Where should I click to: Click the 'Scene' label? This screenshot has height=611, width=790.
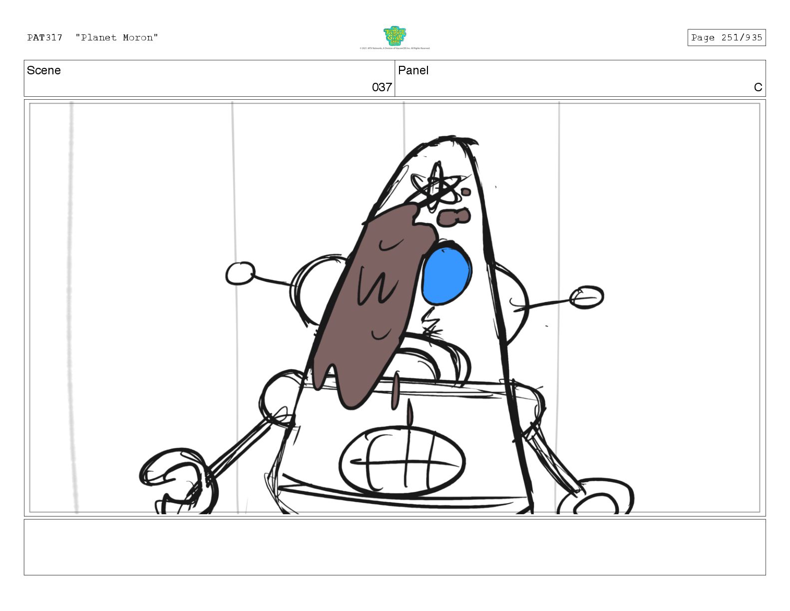44,70
